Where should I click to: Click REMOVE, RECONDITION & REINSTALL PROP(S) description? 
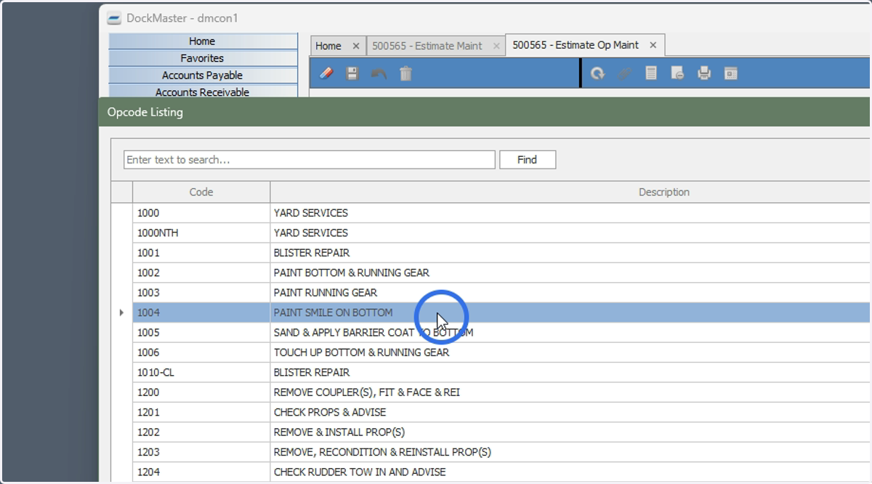383,452
